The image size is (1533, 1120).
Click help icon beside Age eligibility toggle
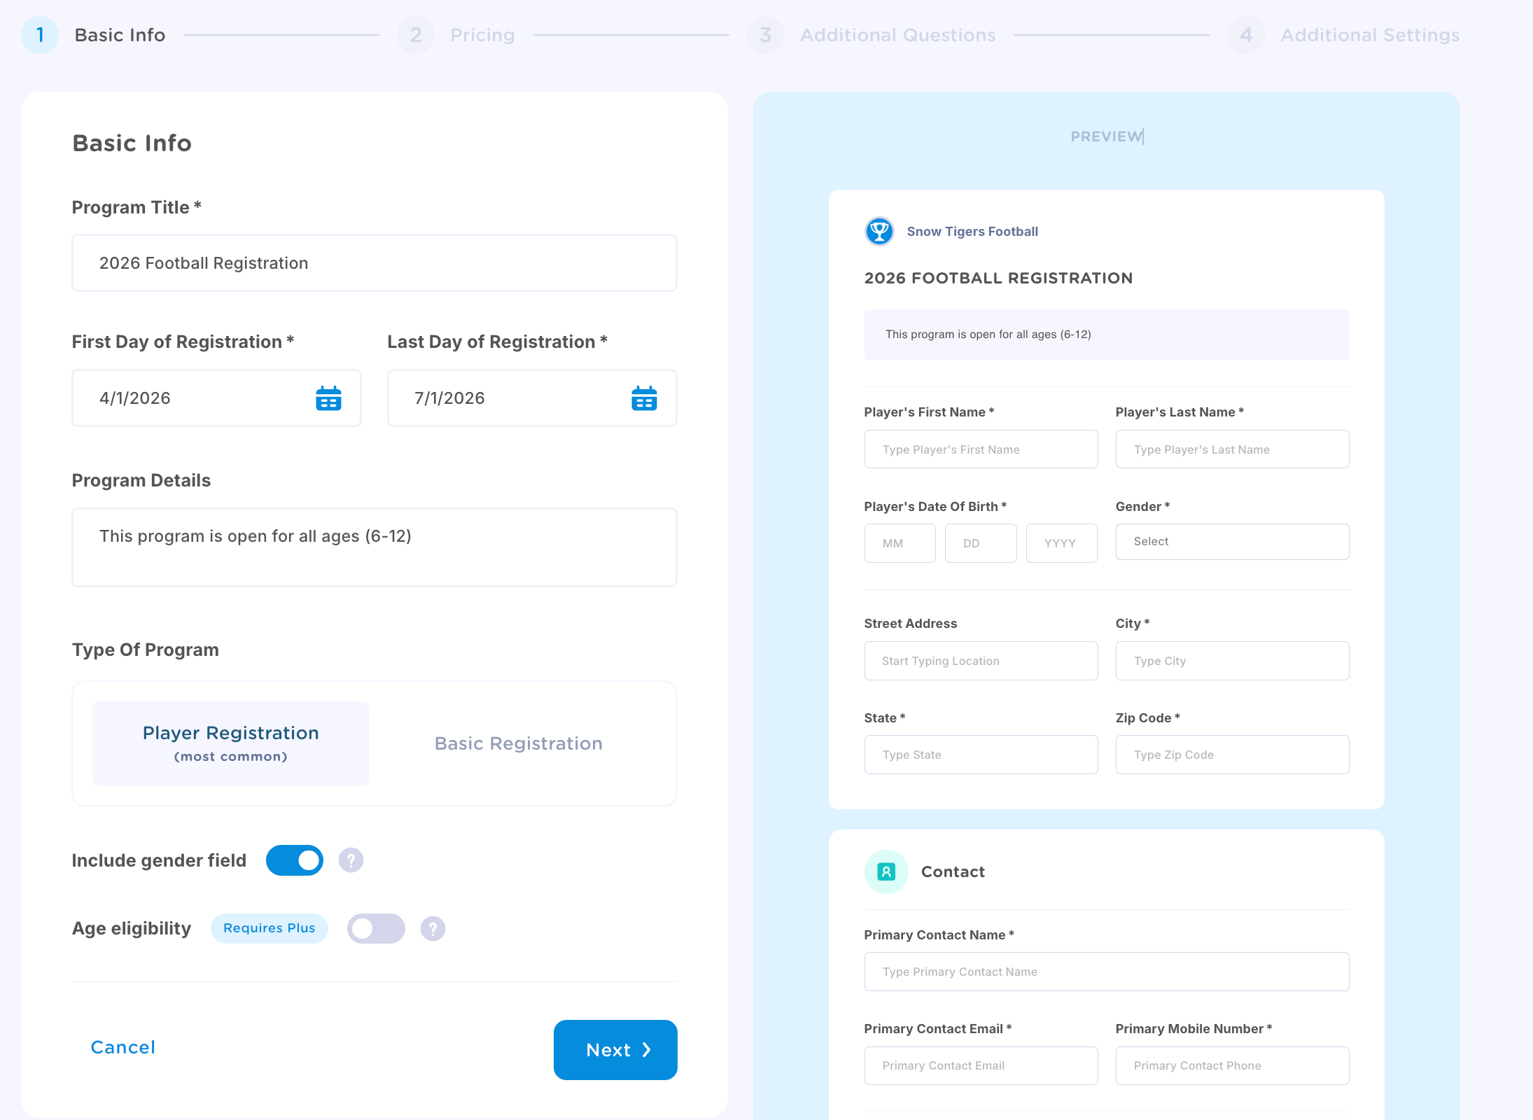point(433,929)
